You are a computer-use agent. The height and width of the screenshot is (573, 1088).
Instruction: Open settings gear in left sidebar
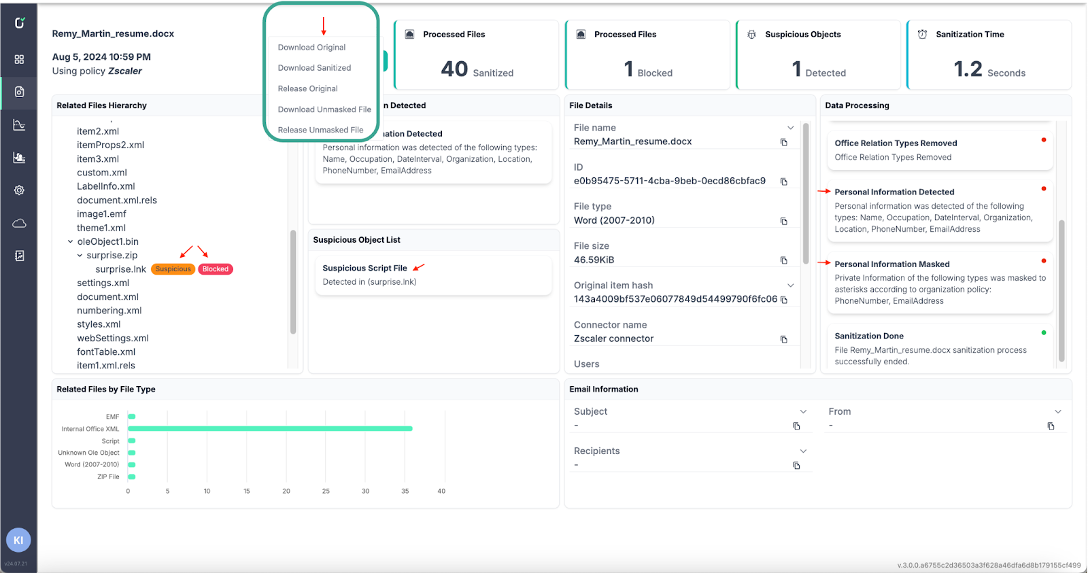click(19, 190)
